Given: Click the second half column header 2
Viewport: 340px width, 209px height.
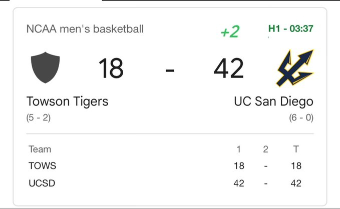Looking at the screenshot, I should point(266,149).
